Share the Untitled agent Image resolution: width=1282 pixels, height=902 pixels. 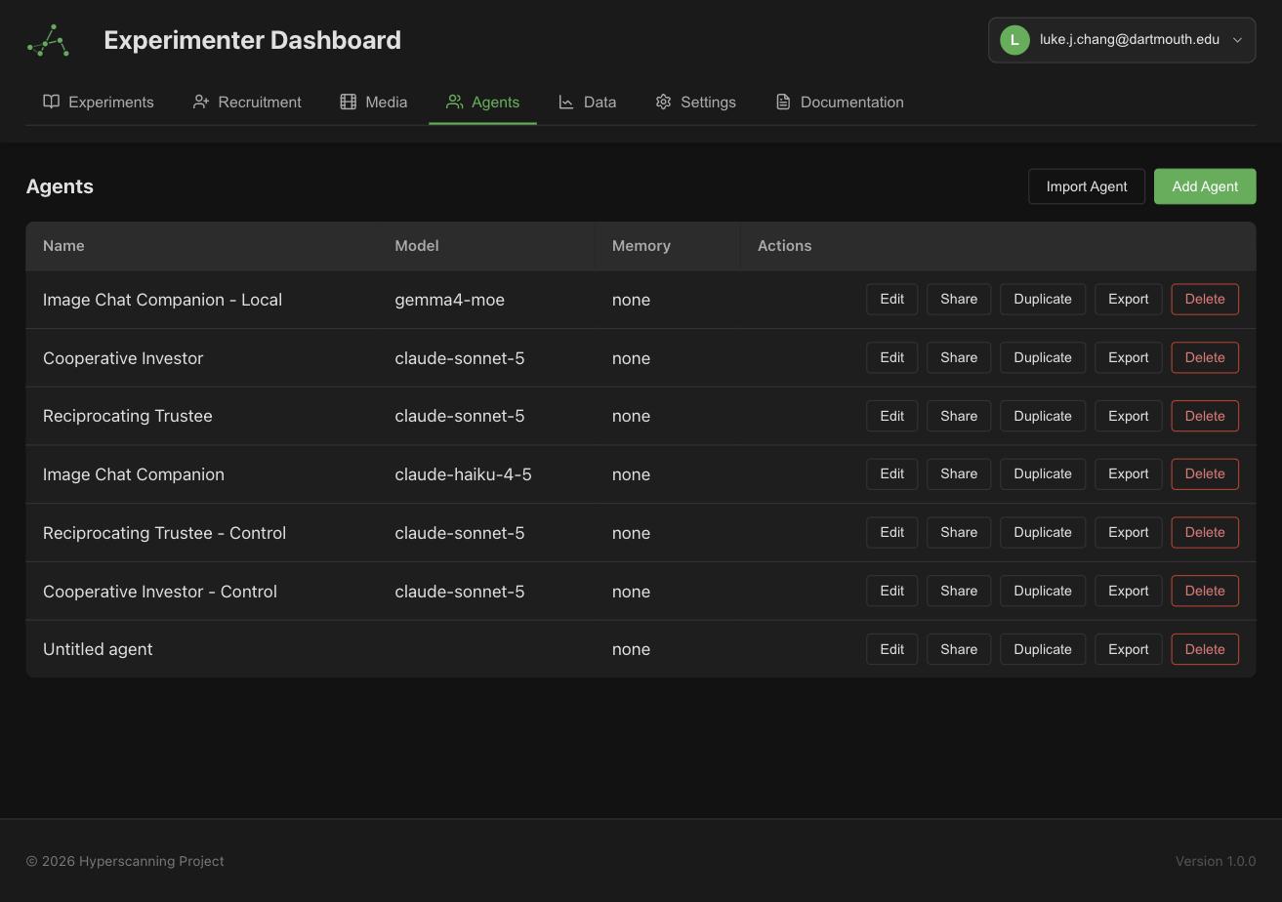click(959, 649)
